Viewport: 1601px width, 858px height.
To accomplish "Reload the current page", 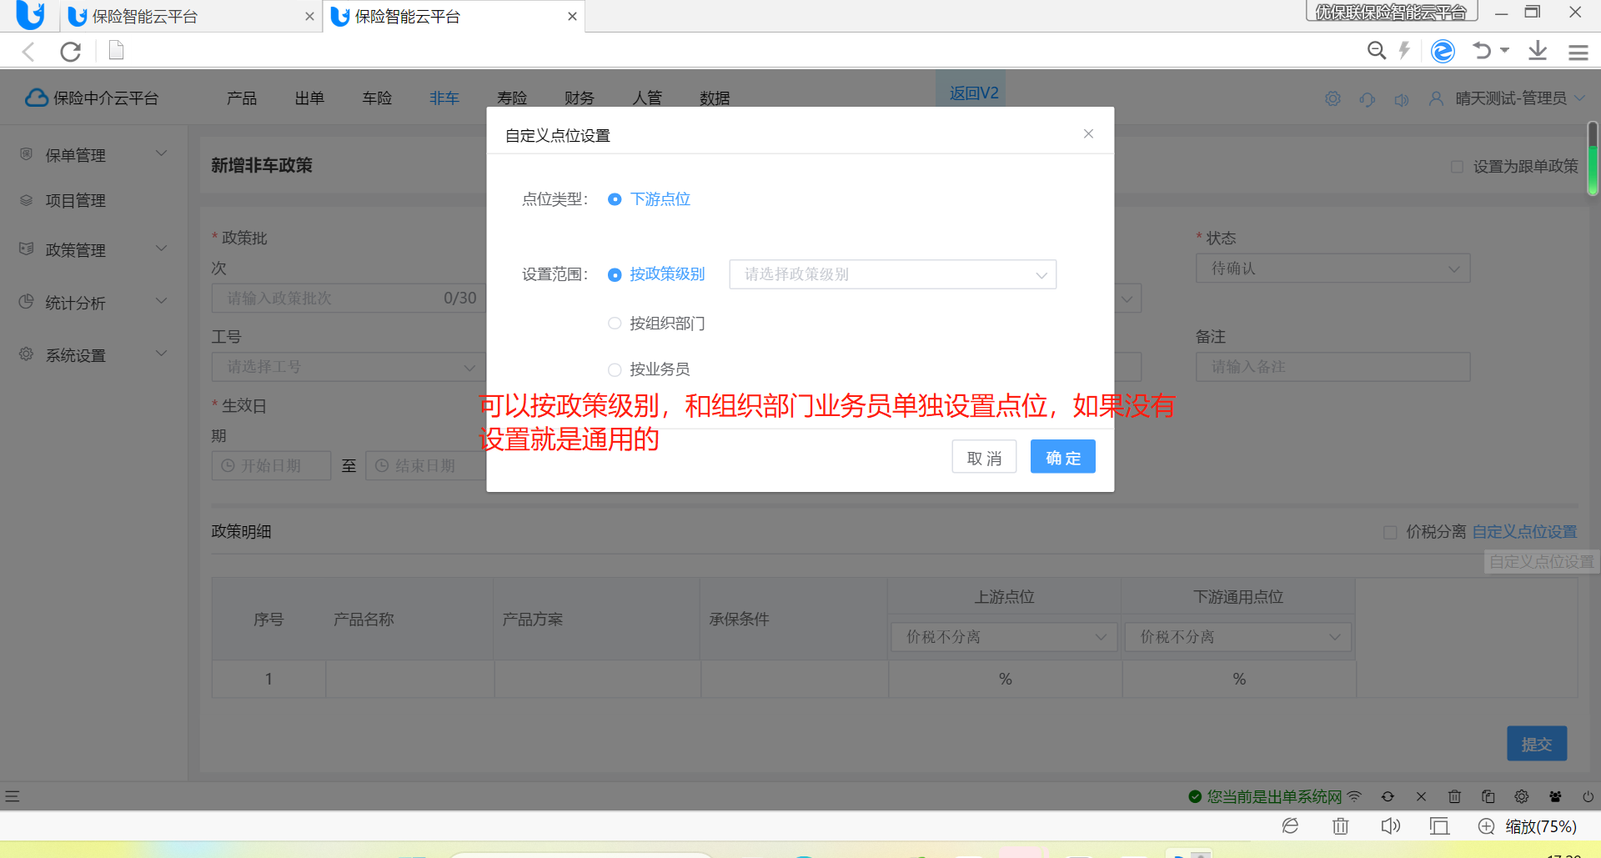I will [x=71, y=52].
